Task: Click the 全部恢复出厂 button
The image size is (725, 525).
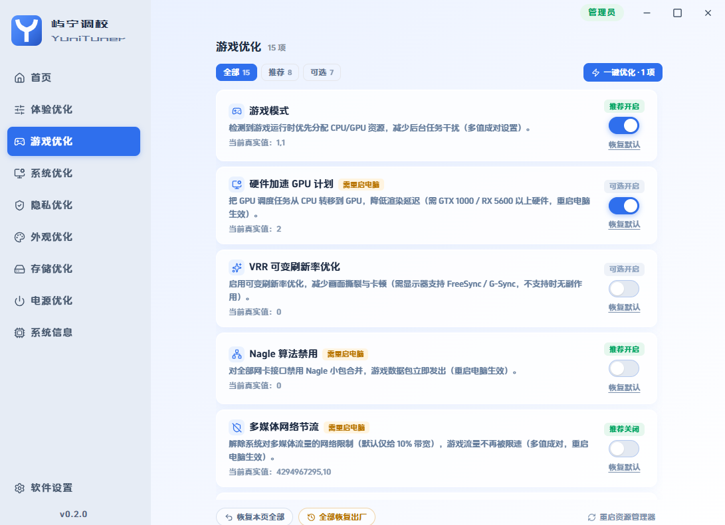Action: click(x=337, y=517)
